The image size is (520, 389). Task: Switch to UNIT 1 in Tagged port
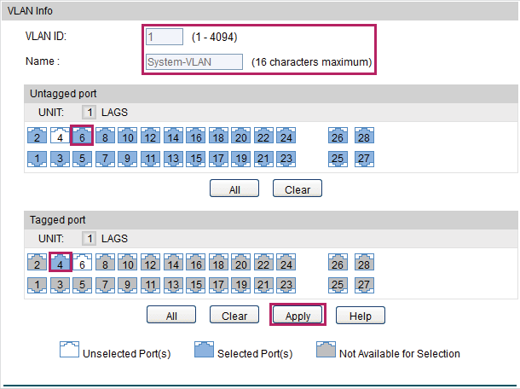(90, 239)
